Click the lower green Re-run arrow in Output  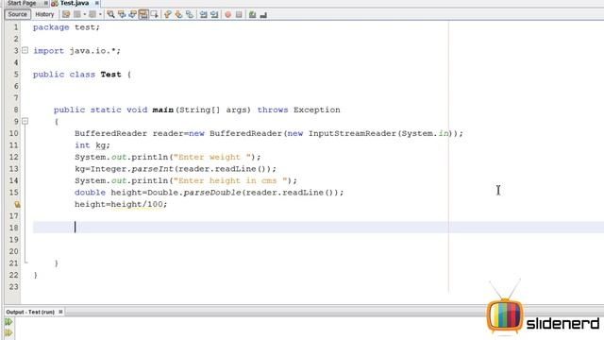tap(8, 332)
